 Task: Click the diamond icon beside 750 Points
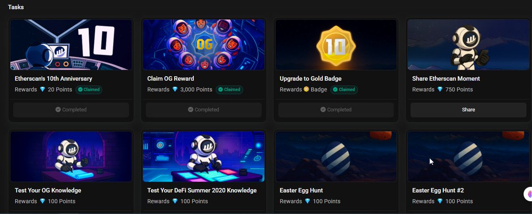coord(440,89)
